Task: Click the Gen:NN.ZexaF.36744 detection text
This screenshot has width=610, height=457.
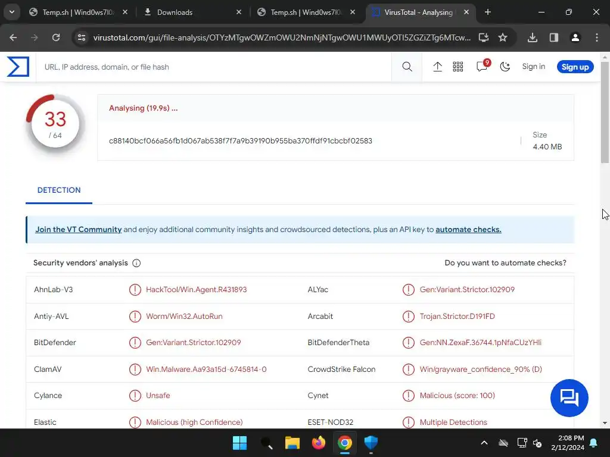Action: click(x=481, y=343)
